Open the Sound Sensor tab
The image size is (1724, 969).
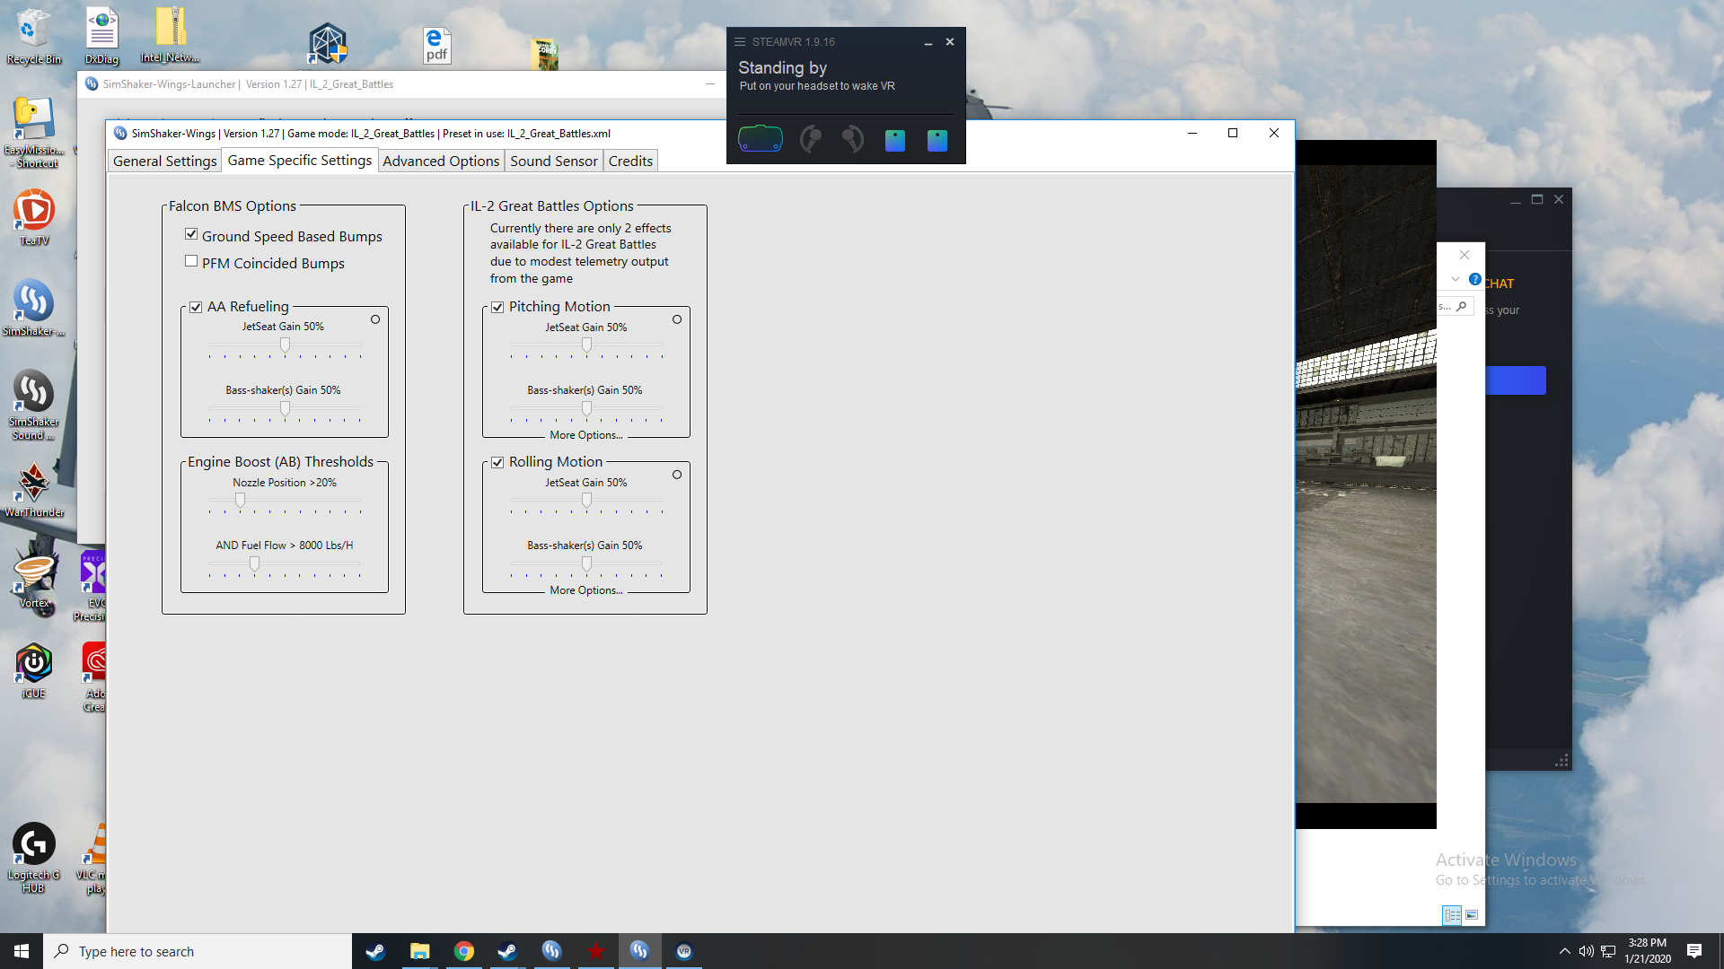[554, 161]
